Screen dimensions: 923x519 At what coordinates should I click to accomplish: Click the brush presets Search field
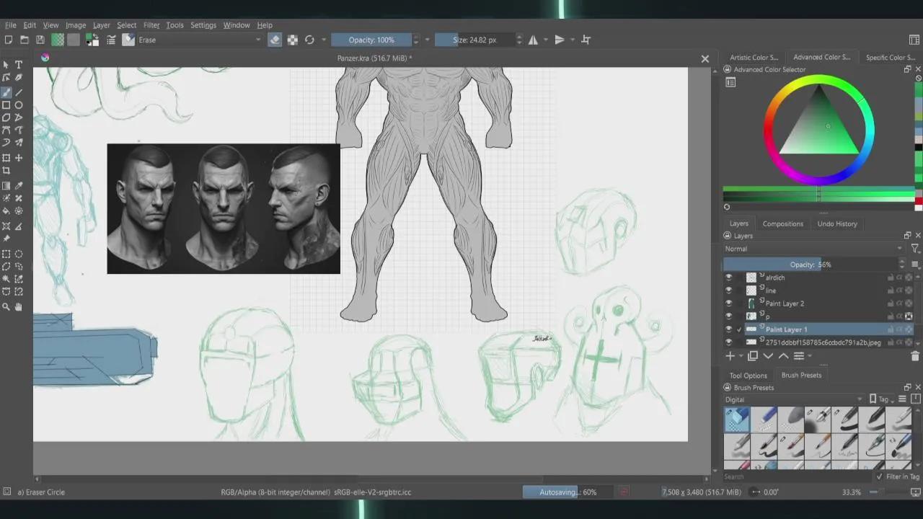coord(793,476)
